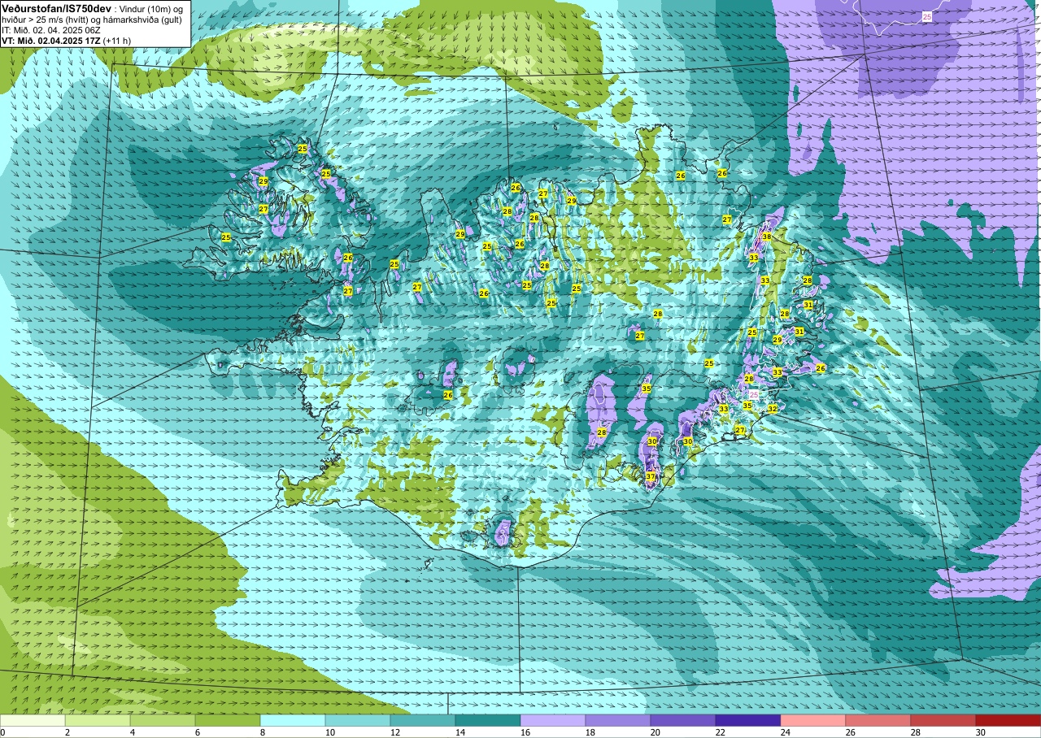Click the salmon 26–28 legend swatch
1041x738 pixels.
click(x=878, y=720)
